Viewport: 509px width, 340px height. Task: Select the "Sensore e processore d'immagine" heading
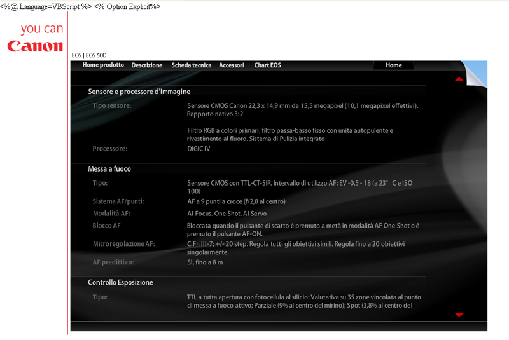click(x=139, y=92)
